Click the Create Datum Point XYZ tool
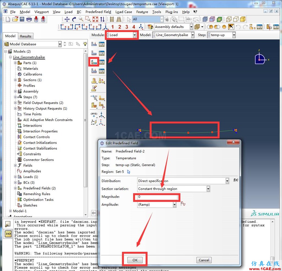The image size is (282, 271). point(94,115)
